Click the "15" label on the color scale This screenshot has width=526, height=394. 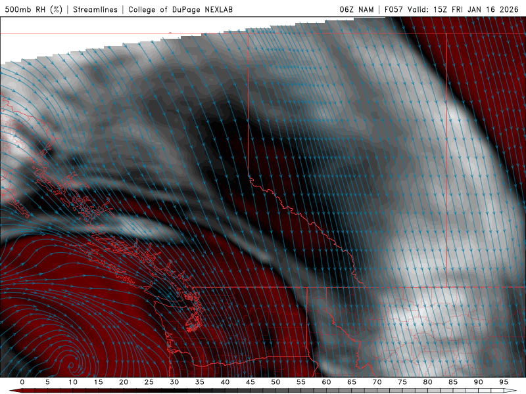click(98, 382)
